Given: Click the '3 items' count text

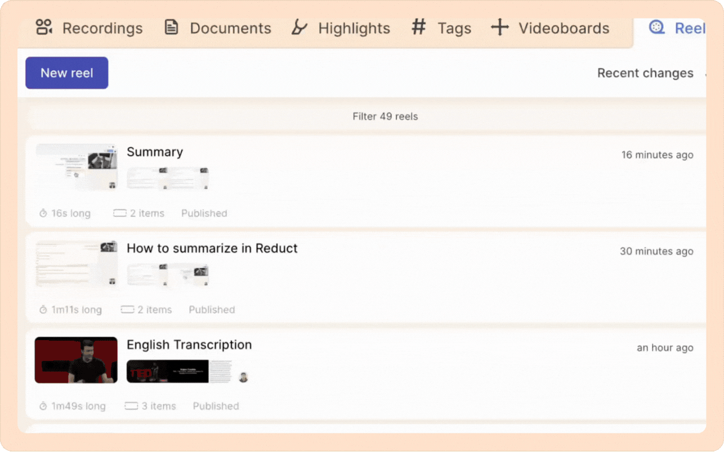Looking at the screenshot, I should (x=159, y=406).
